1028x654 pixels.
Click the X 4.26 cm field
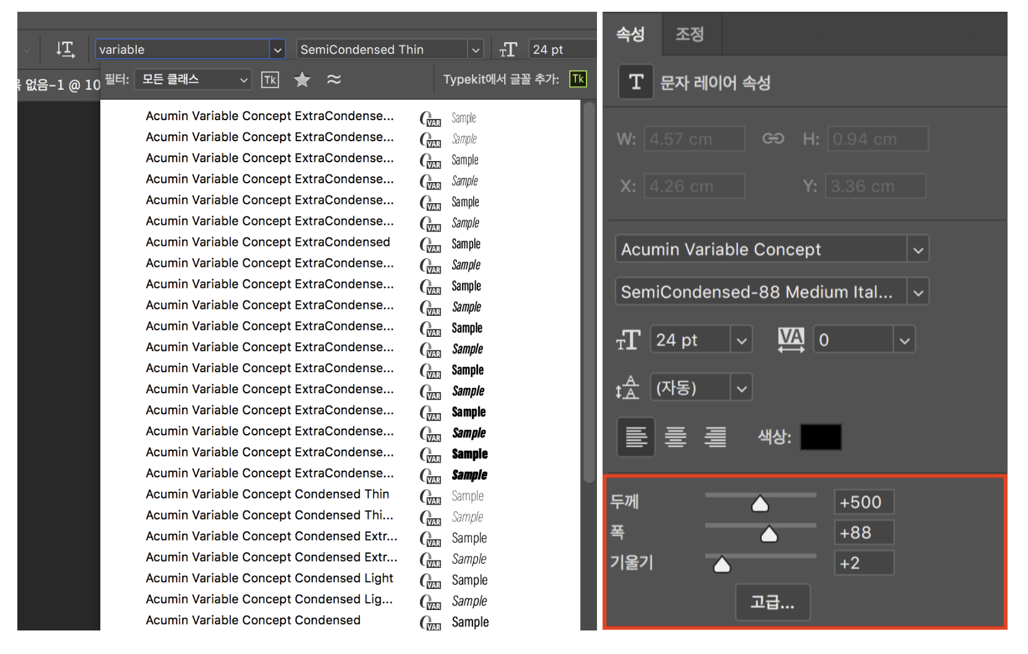tap(694, 186)
